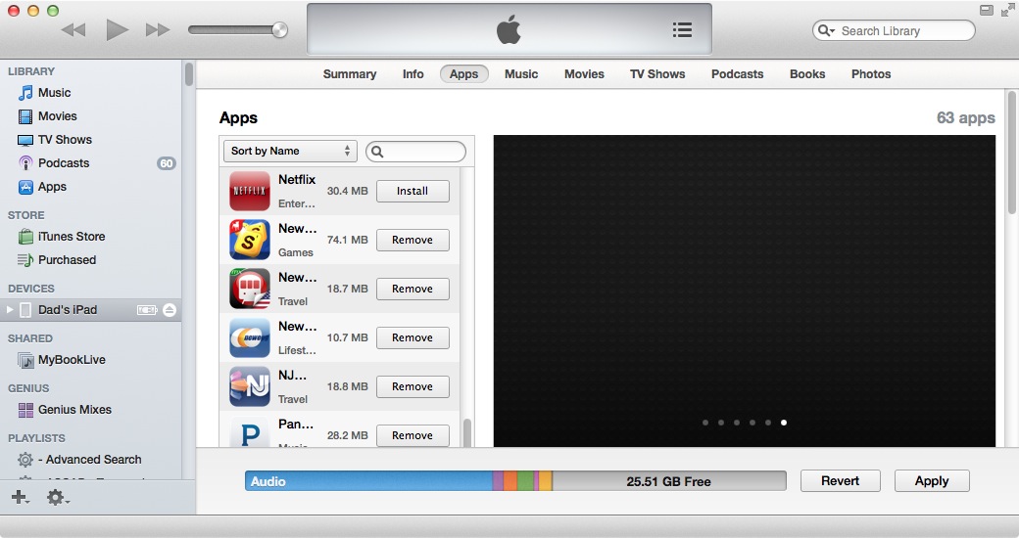The width and height of the screenshot is (1019, 538).
Task: Remove the 74.1 MB Games app
Action: point(412,240)
